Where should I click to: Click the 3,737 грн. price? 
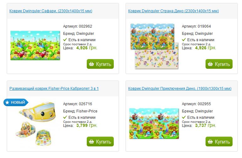click(x=205, y=125)
